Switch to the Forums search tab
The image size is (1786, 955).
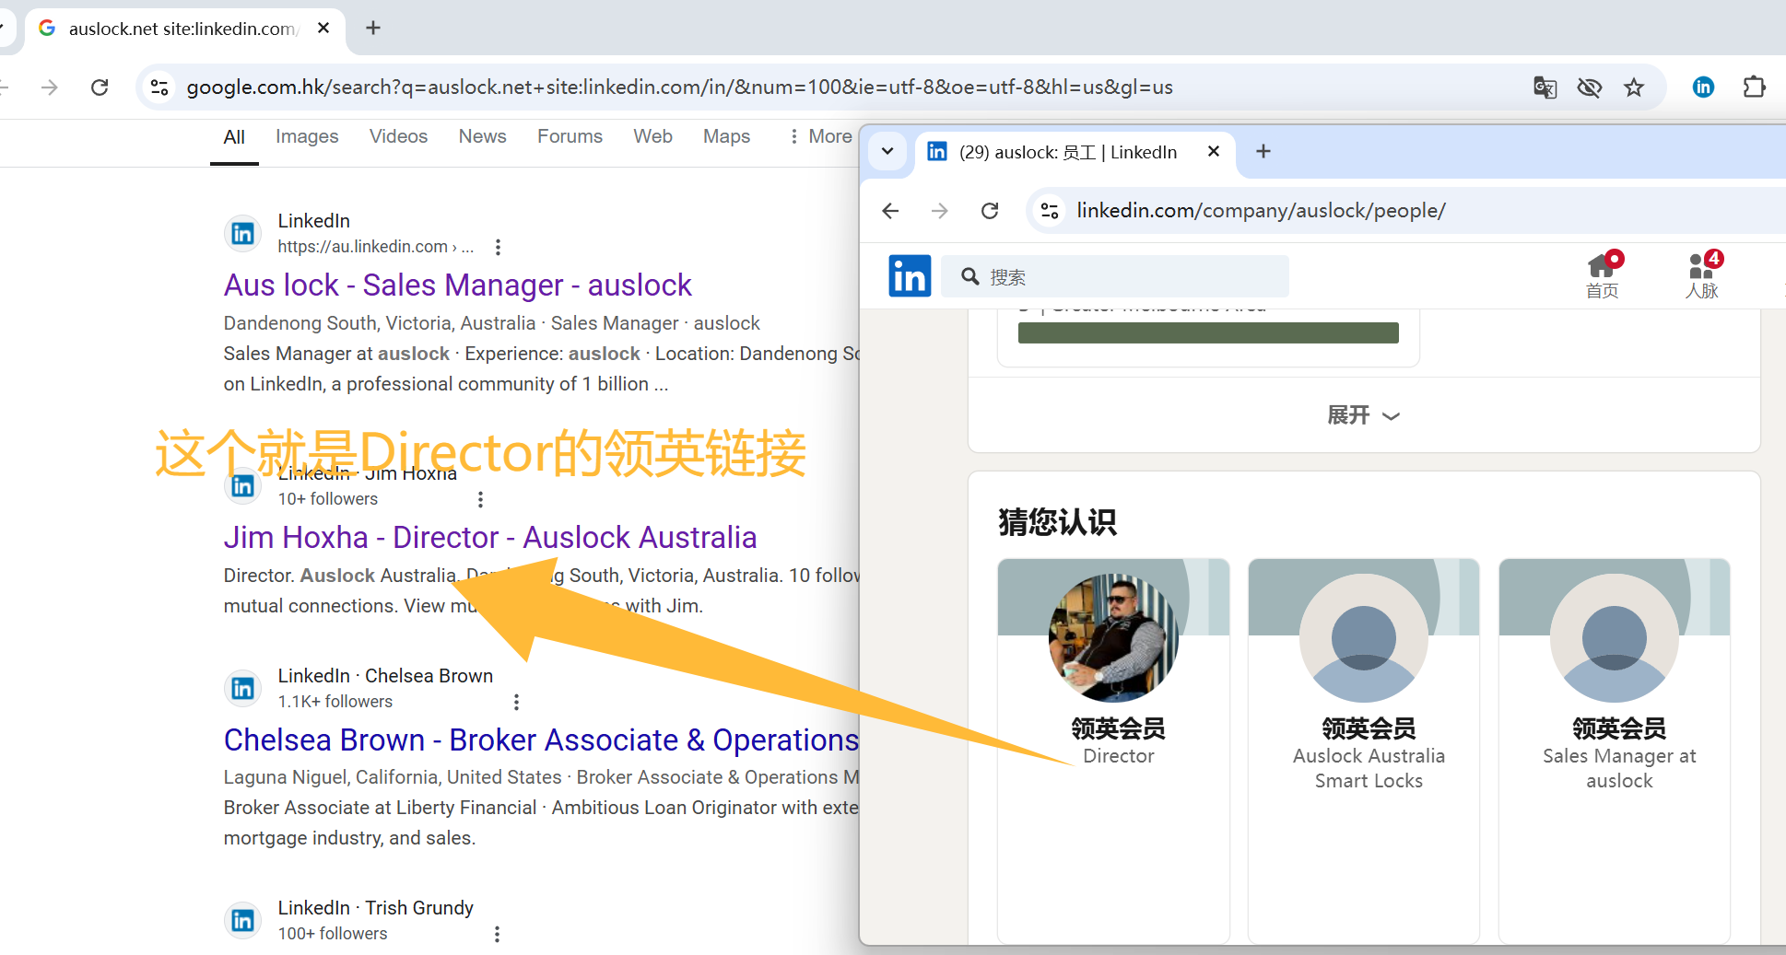click(570, 136)
